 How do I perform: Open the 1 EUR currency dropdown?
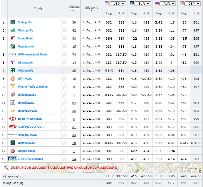tap(143, 4)
